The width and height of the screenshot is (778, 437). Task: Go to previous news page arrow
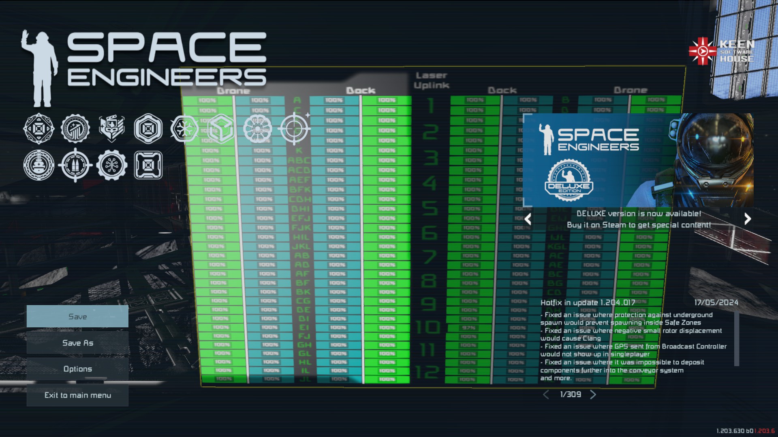(546, 395)
